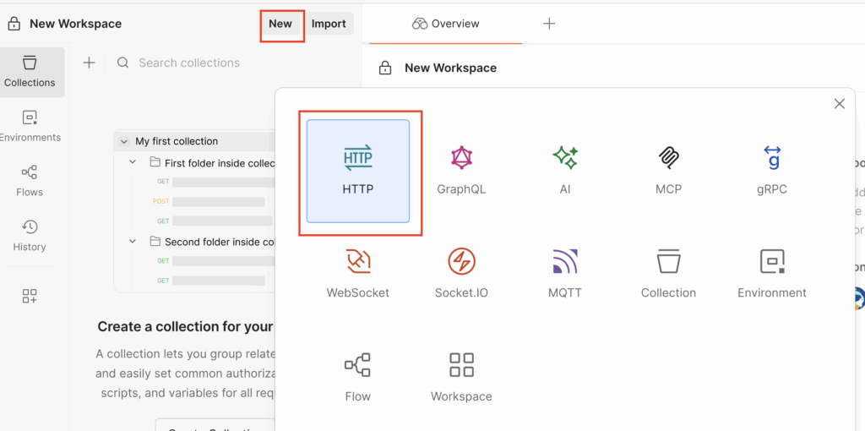The width and height of the screenshot is (865, 431).
Task: Open Flows in sidebar
Action: coord(30,181)
